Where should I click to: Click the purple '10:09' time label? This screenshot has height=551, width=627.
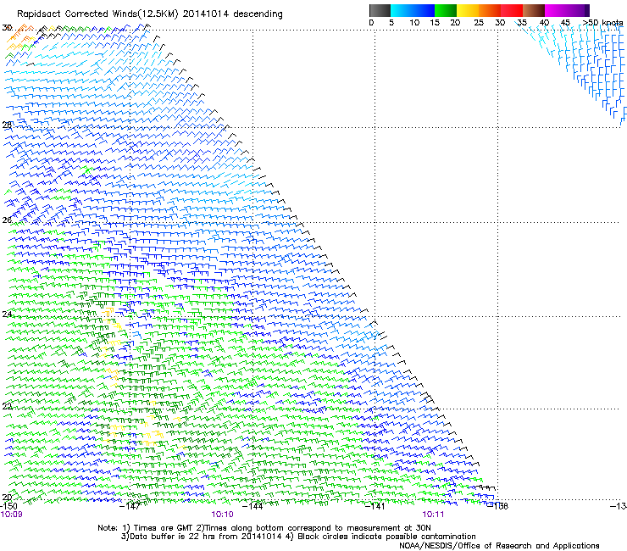[11, 515]
